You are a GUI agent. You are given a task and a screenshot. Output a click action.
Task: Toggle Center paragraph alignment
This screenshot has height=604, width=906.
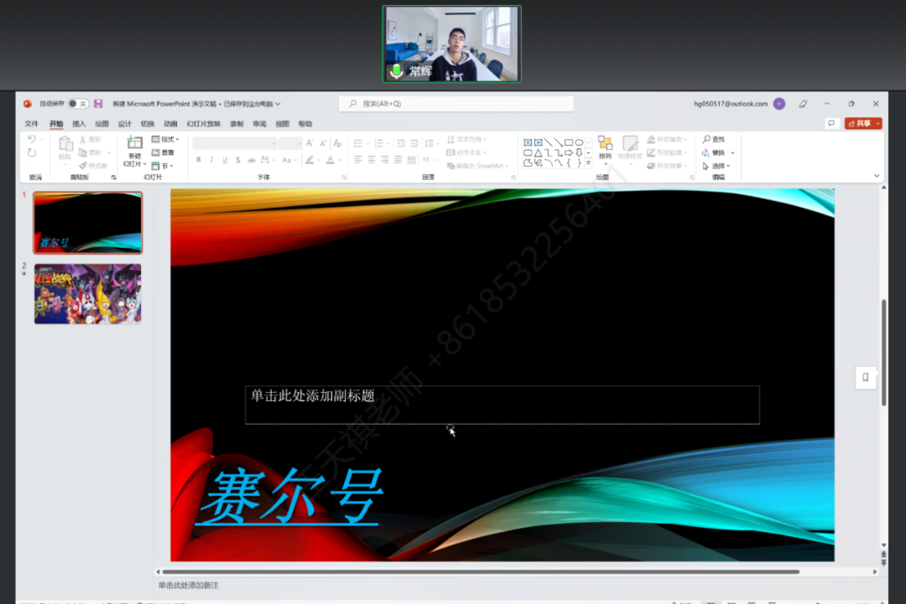(x=372, y=160)
